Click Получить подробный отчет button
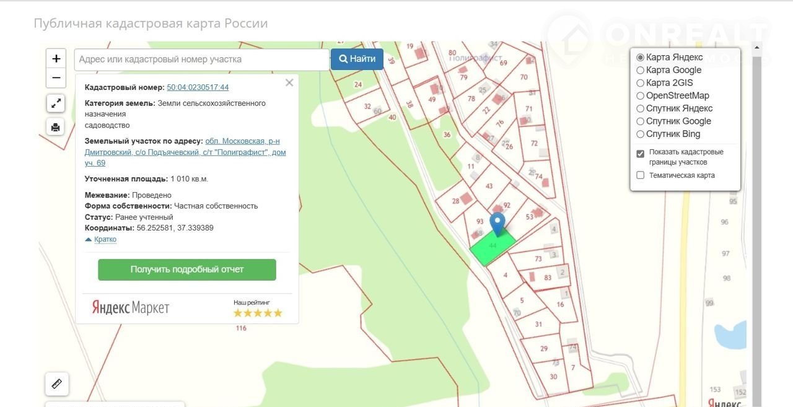Screen dimensions: 793x407 pyautogui.click(x=186, y=270)
